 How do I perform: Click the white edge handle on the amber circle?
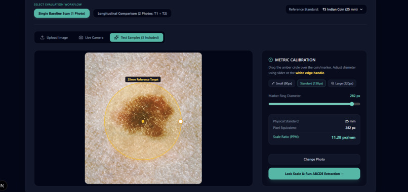pos(181,121)
